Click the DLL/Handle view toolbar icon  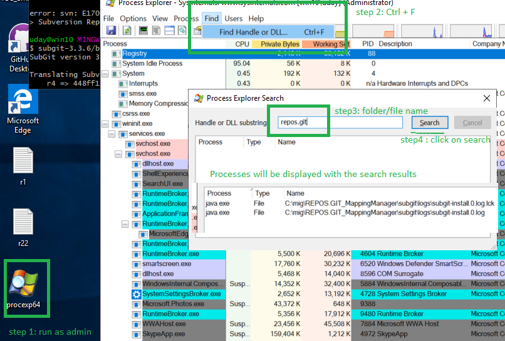tap(182, 31)
